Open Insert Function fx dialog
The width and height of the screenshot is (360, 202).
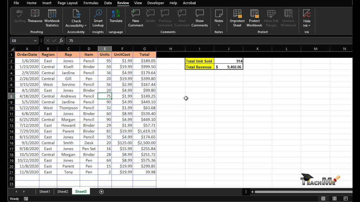point(61,41)
